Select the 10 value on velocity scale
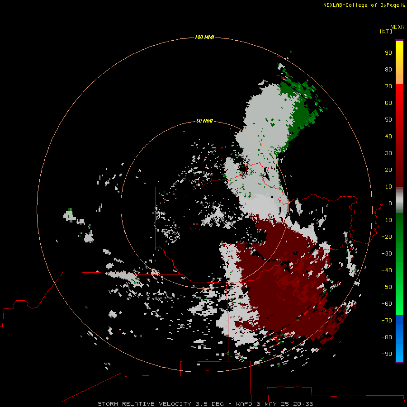The height and width of the screenshot is (407, 407). 388,187
